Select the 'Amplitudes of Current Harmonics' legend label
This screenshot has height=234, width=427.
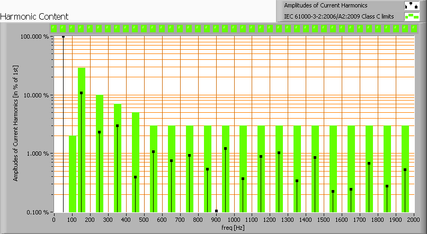point(325,6)
